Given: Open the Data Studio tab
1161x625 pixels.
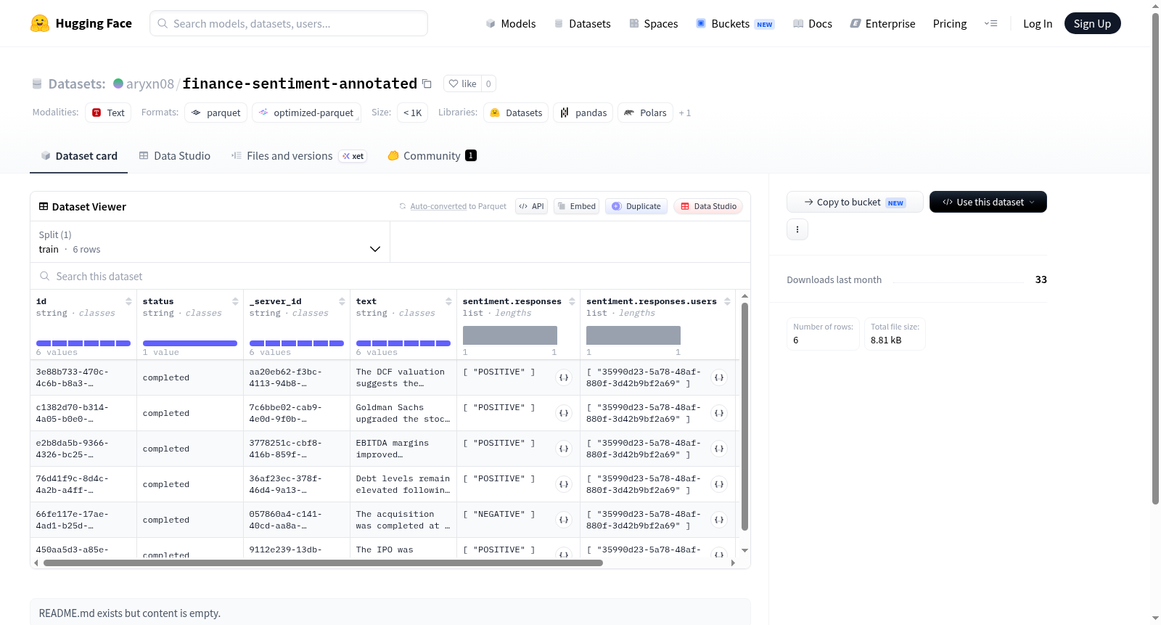Looking at the screenshot, I should (175, 155).
